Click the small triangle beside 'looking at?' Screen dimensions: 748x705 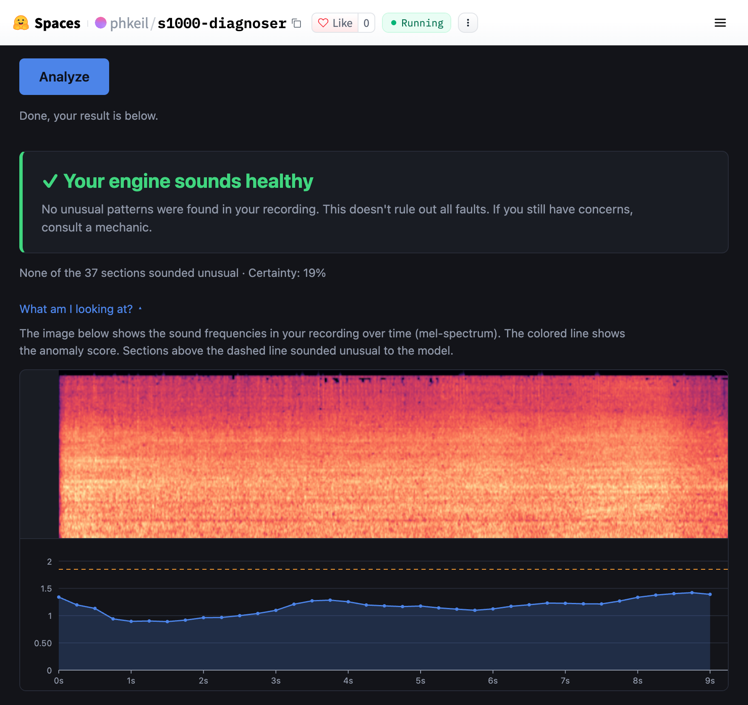pos(140,308)
